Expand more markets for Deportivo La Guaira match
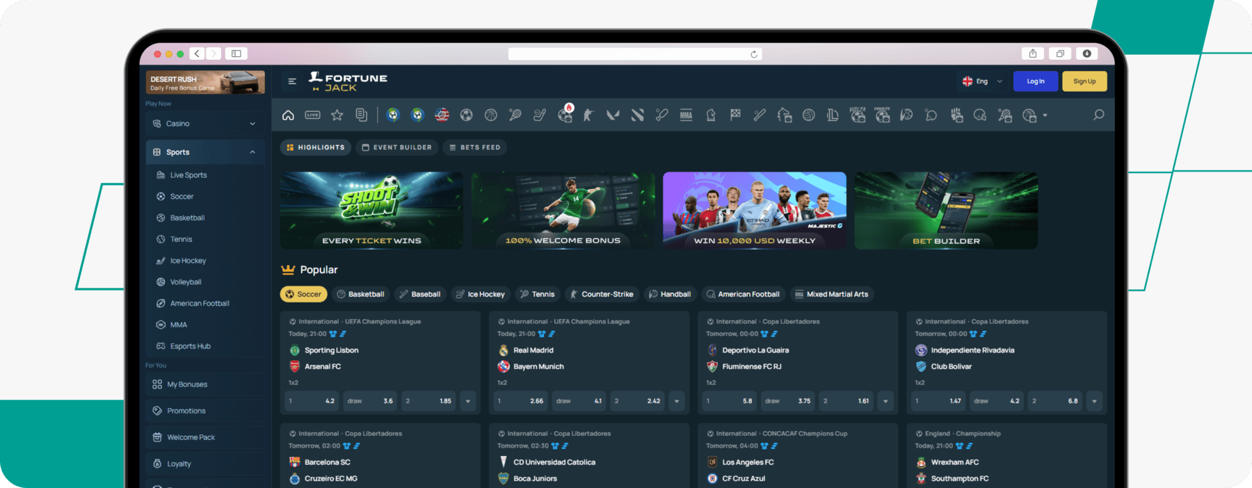Viewport: 1252px width, 488px height. click(885, 401)
